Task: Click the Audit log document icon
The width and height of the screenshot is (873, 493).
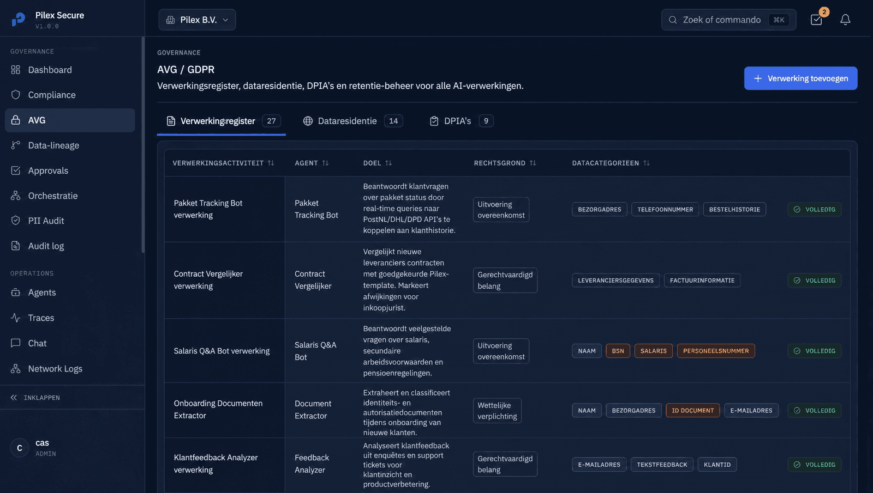Action: coord(16,246)
